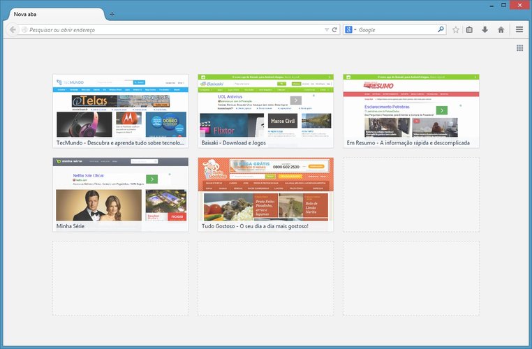The image size is (532, 349).
Task: Minimize the Firefox window
Action: [492, 6]
